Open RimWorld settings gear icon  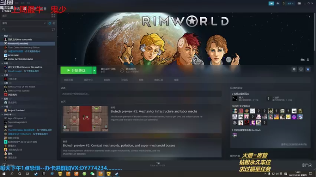294,69
